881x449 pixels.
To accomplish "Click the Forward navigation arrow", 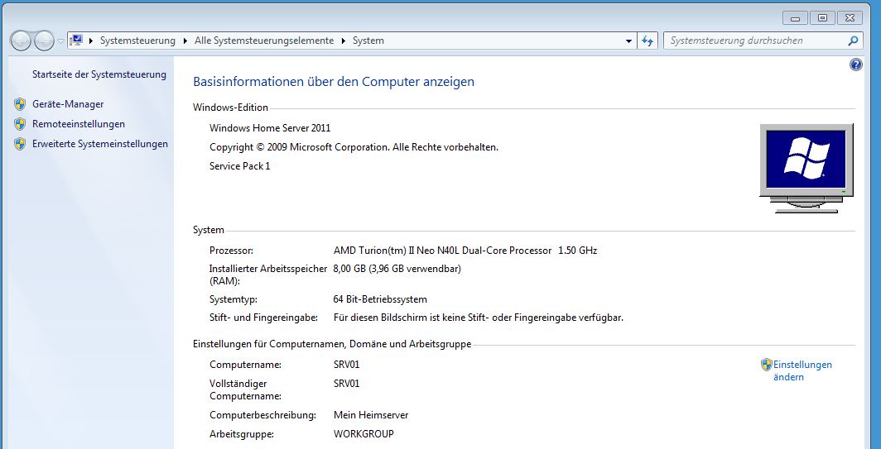I will point(44,41).
